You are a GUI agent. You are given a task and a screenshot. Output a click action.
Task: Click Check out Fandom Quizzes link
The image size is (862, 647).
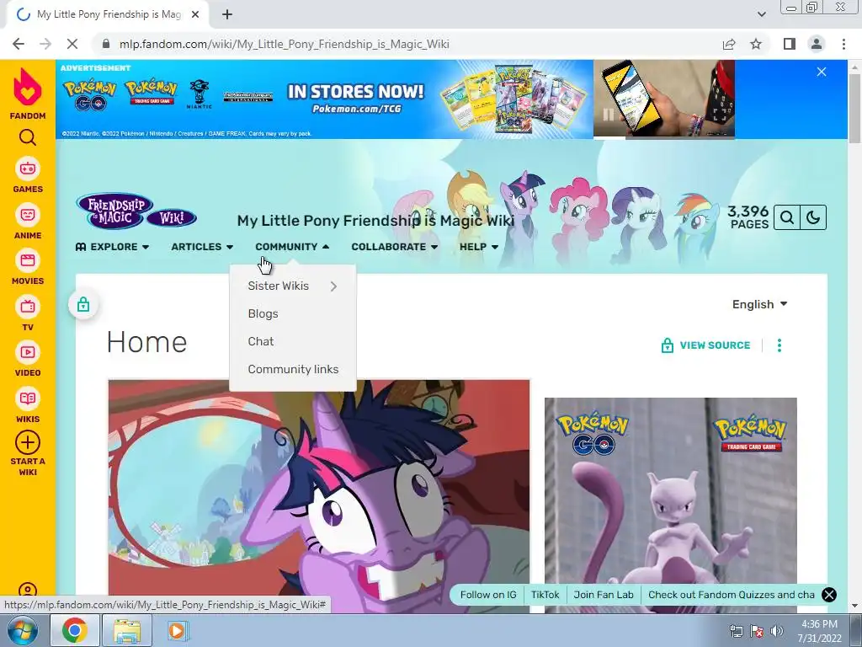(732, 595)
